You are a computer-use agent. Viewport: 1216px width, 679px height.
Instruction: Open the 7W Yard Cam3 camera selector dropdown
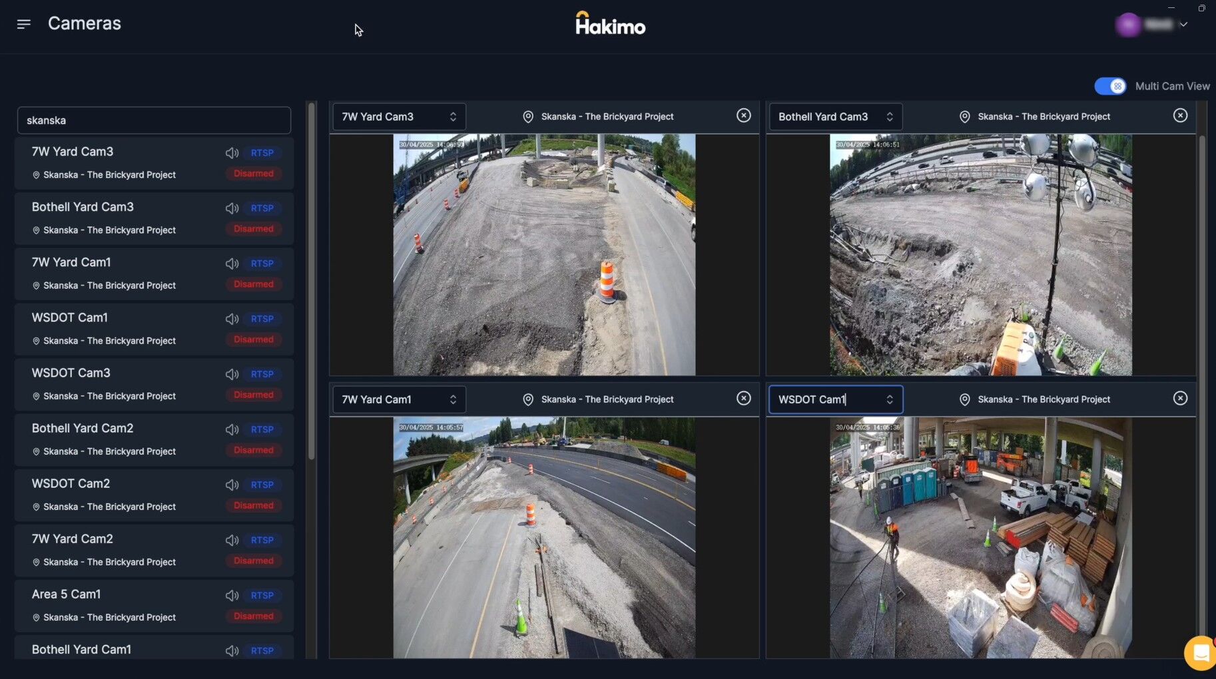398,117
